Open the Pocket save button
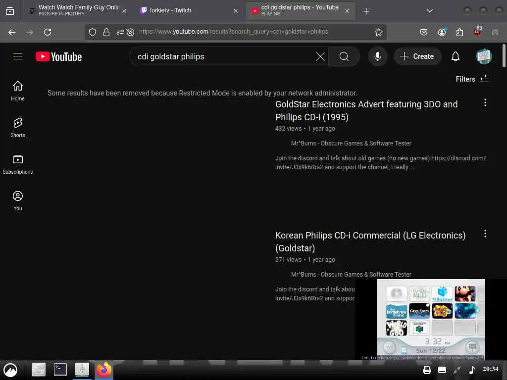Screen dimensions: 507x380 (424, 32)
